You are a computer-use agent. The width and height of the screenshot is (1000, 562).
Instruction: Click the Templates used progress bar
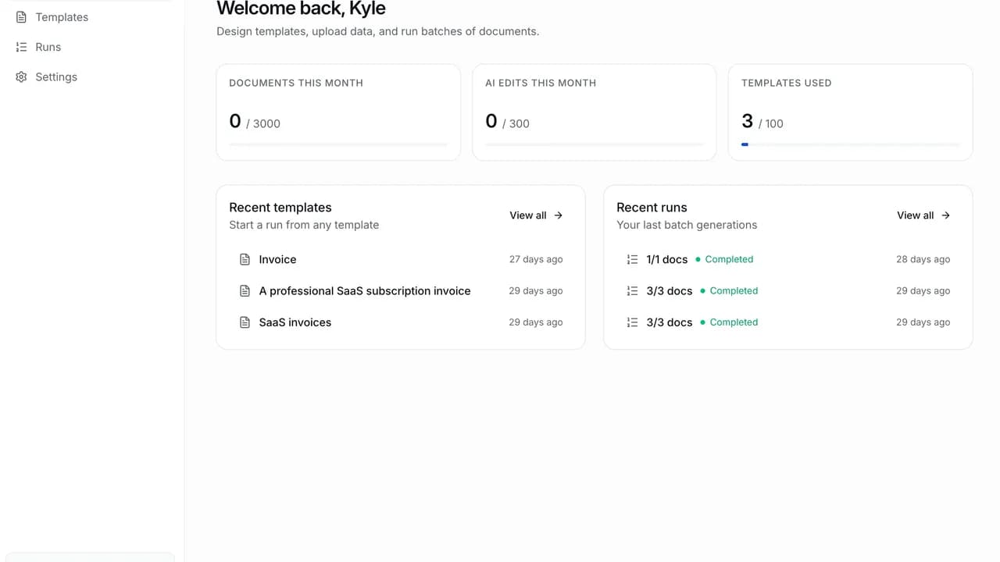(851, 144)
